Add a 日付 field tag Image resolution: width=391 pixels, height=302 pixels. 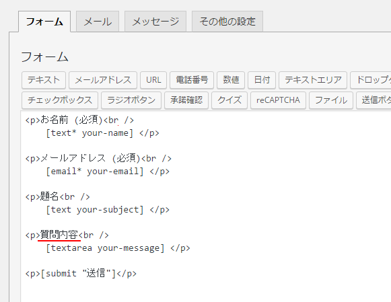(262, 80)
